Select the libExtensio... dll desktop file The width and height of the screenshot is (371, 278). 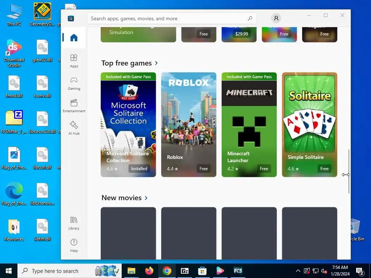(42, 194)
